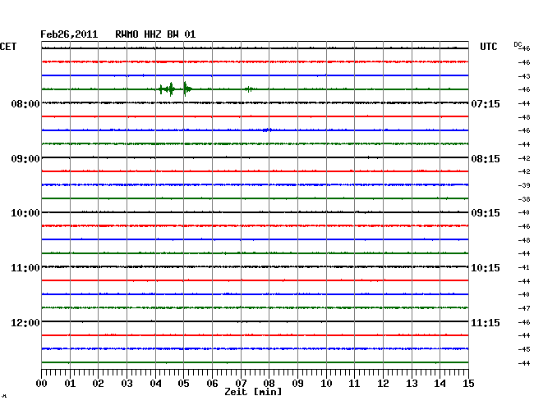Image resolution: width=534 pixels, height=405 pixels.
Task: Click x-axis minute tick label 14
Action: (440, 383)
